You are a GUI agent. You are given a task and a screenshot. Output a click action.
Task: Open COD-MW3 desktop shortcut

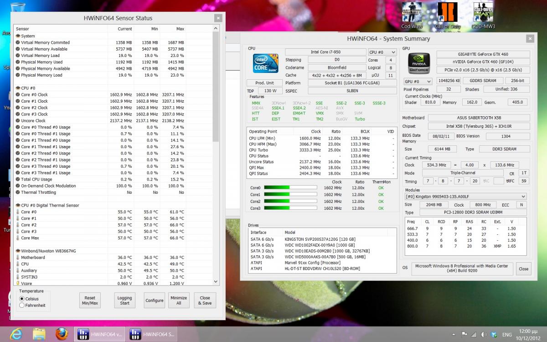[484, 16]
